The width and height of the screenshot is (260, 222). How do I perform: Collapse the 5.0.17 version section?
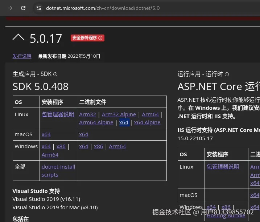[x=18, y=37]
